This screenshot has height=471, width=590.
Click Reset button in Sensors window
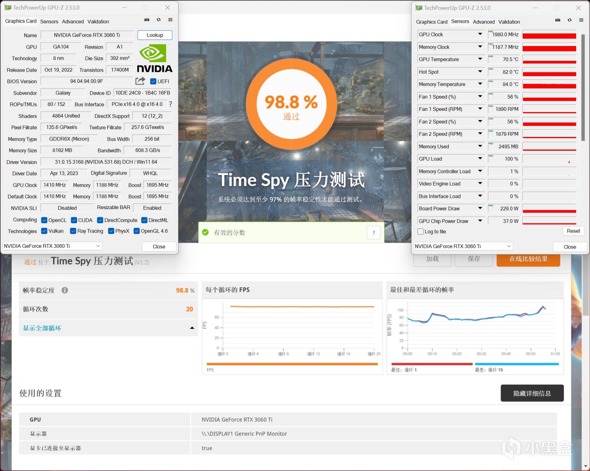pos(573,231)
